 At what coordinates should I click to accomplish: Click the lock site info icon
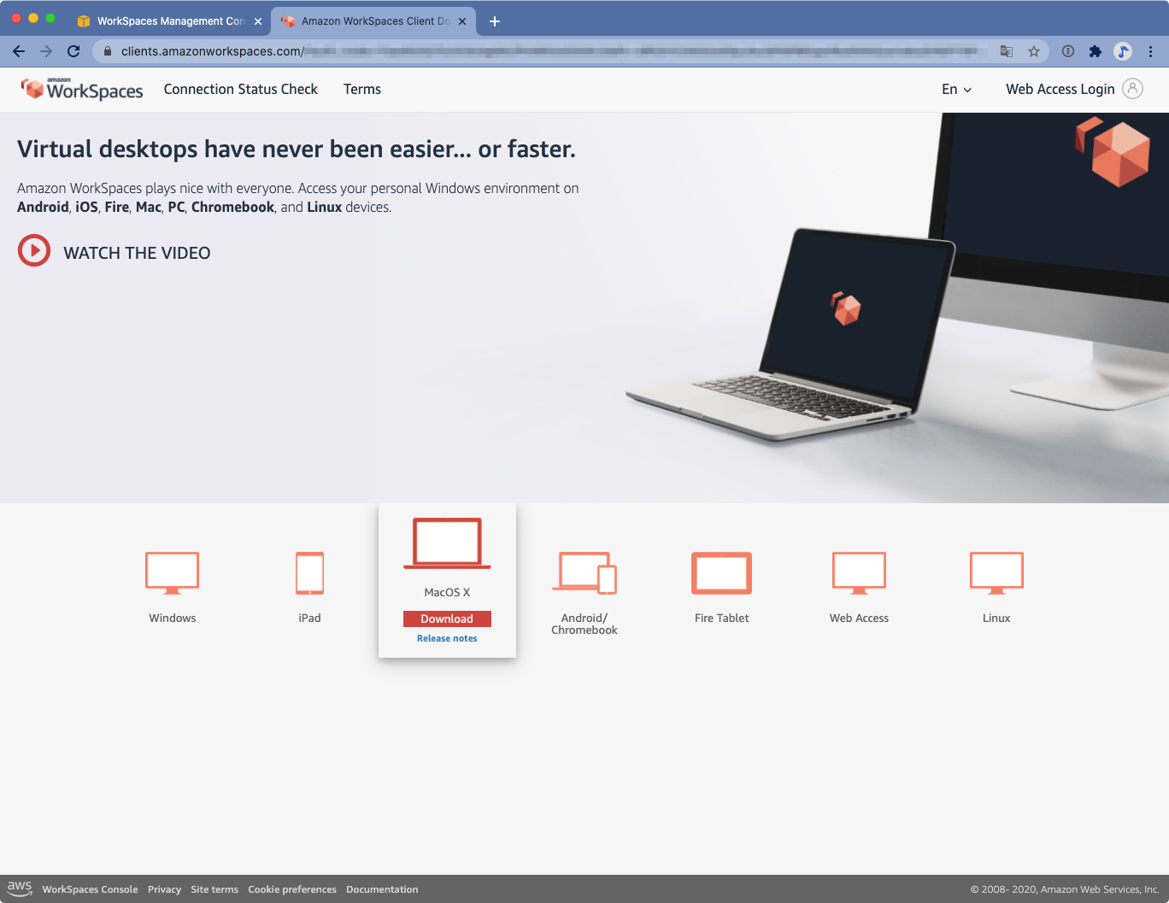pos(108,51)
